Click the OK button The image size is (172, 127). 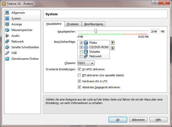(x=118, y=119)
